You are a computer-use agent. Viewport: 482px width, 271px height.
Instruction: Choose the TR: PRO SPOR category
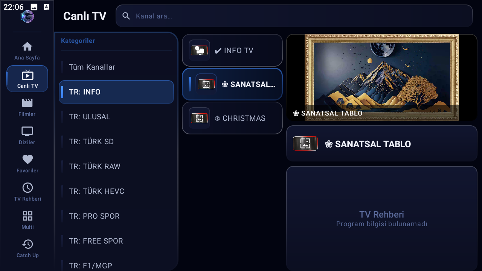(116, 216)
